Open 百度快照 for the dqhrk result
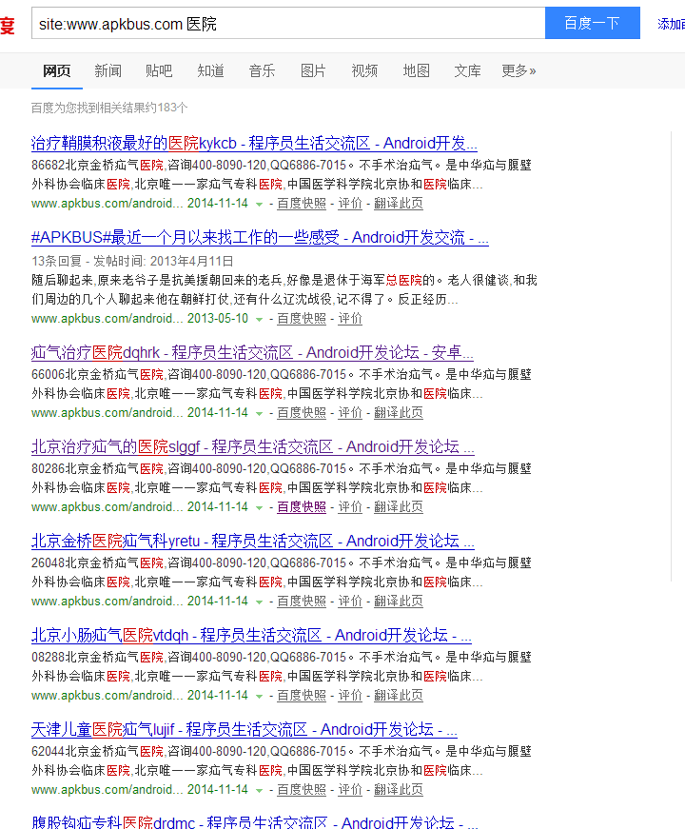 [x=302, y=413]
